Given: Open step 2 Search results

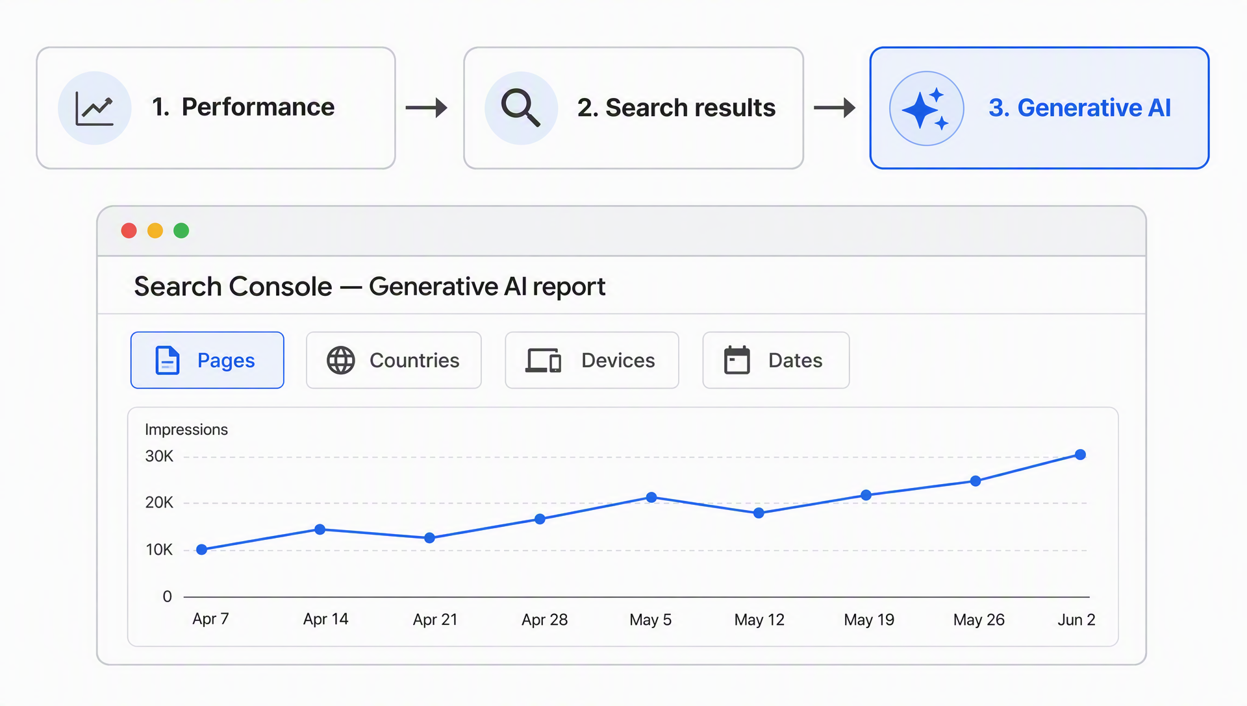Looking at the screenshot, I should tap(634, 108).
